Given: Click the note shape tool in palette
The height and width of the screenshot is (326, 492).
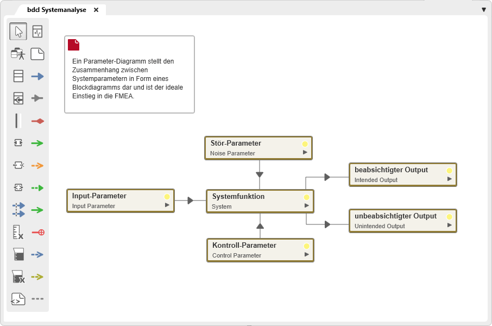Looking at the screenshot, I should [x=37, y=54].
